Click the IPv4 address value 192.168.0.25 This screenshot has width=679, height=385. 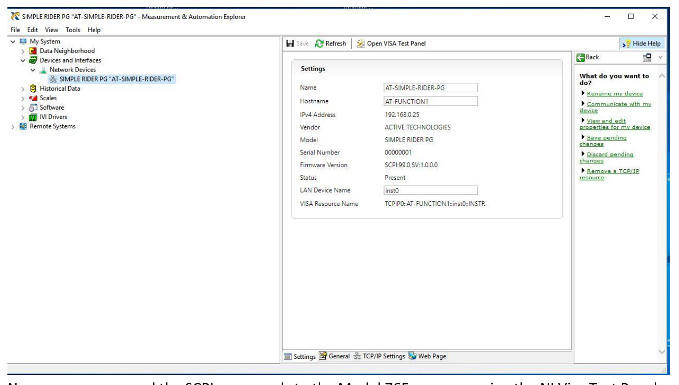pos(403,115)
